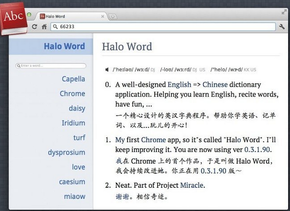
Task: Click the English link in definition 0
Action: click(x=179, y=85)
